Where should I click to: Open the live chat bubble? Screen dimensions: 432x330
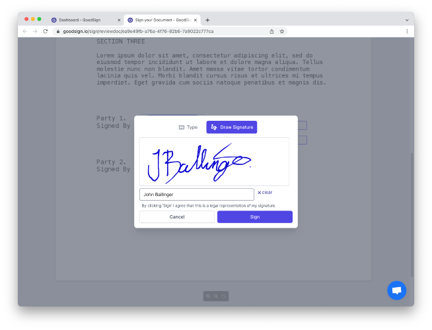click(x=396, y=290)
